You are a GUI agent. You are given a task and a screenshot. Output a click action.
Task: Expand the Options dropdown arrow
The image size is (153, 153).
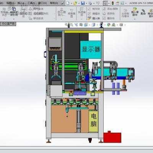[x=126, y=3]
